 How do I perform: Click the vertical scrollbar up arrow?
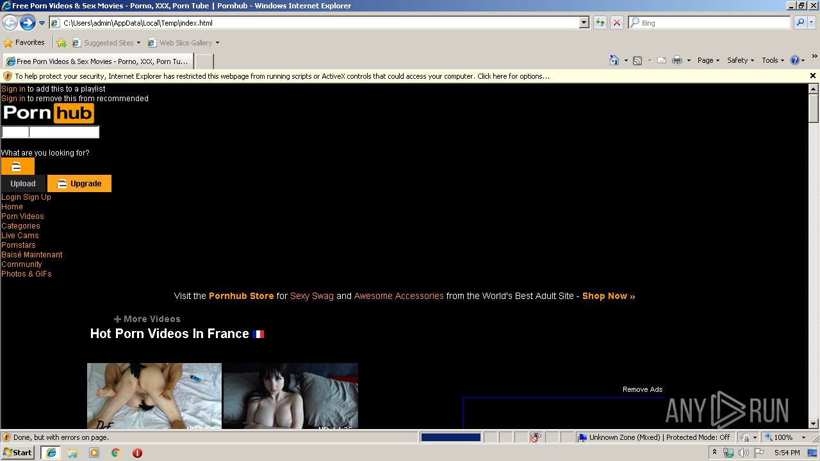point(814,89)
